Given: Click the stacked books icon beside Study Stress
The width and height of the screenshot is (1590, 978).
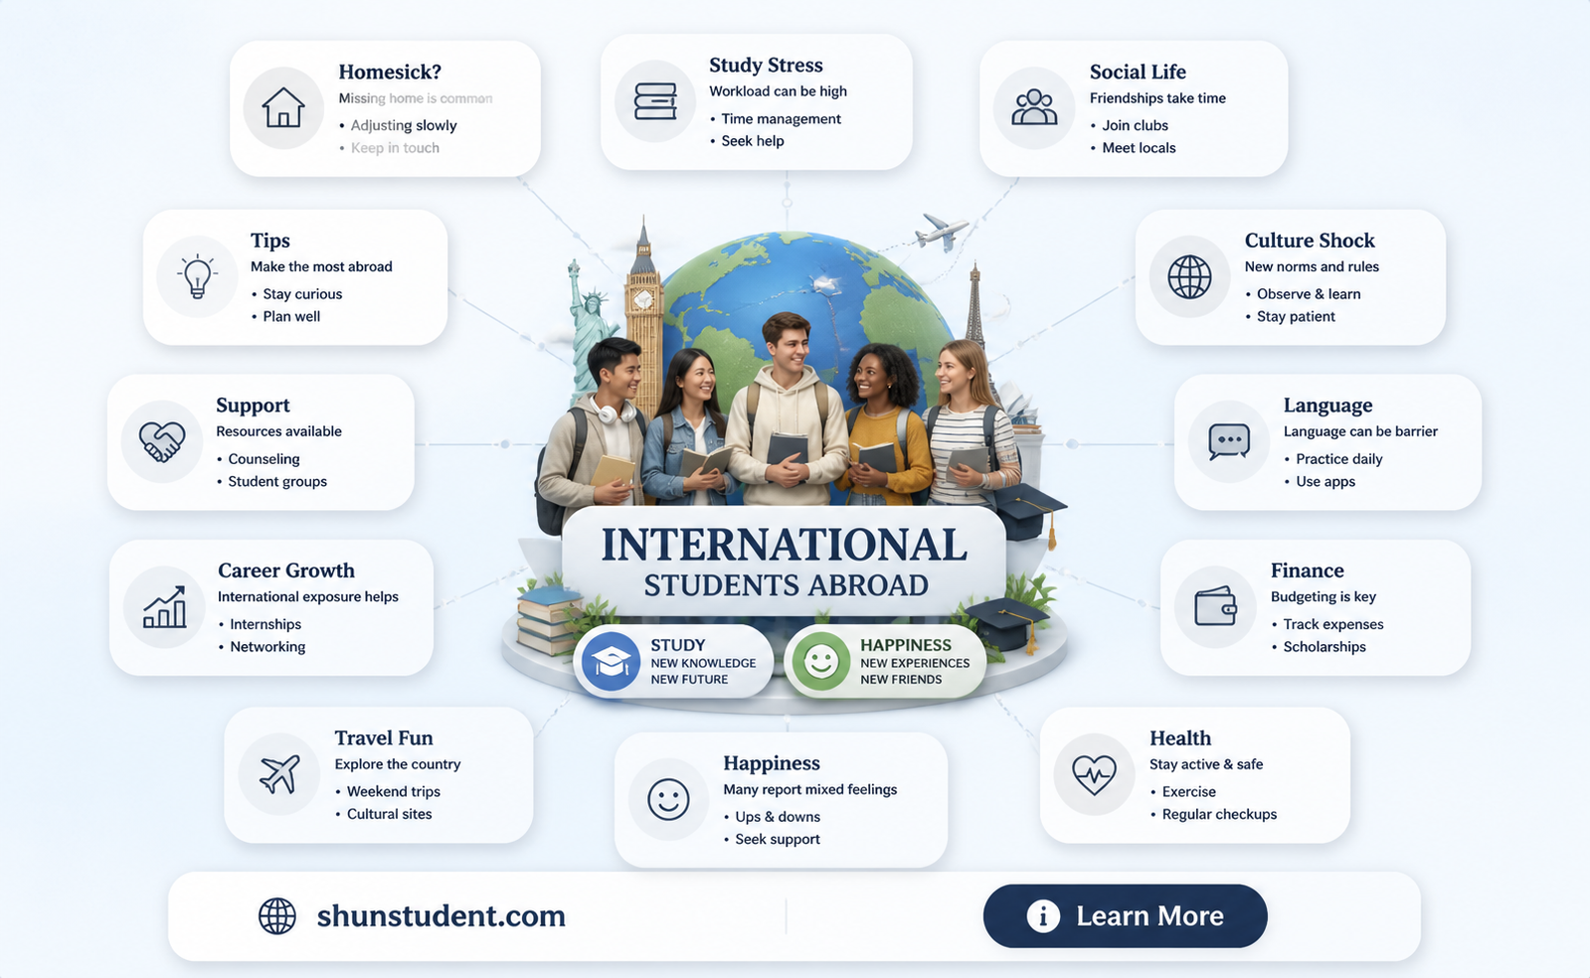Looking at the screenshot, I should pos(655,101).
